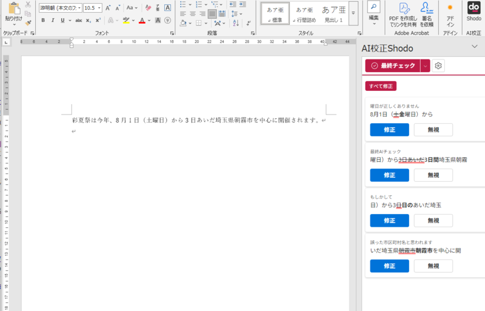This screenshot has width=485, height=311.
Task: Click in the document text starting 彩夏祭は今年
Action: (x=196, y=120)
